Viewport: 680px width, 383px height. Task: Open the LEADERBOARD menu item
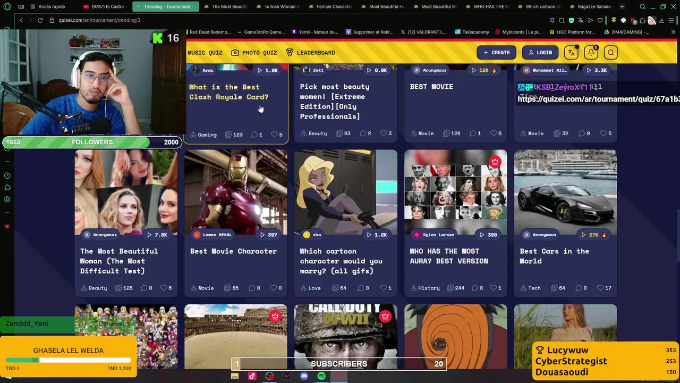pyautogui.click(x=310, y=53)
